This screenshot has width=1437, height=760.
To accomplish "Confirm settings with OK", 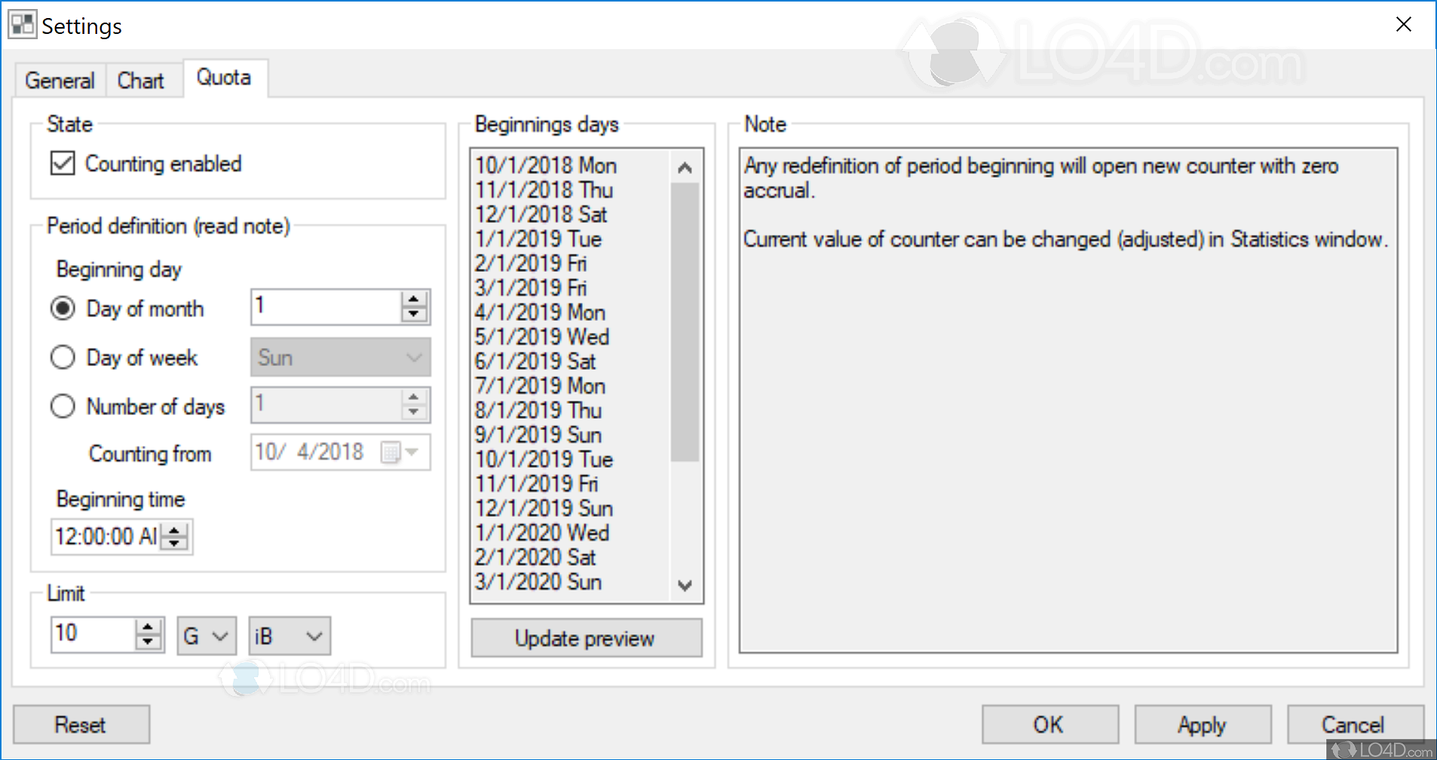I will tap(1049, 724).
